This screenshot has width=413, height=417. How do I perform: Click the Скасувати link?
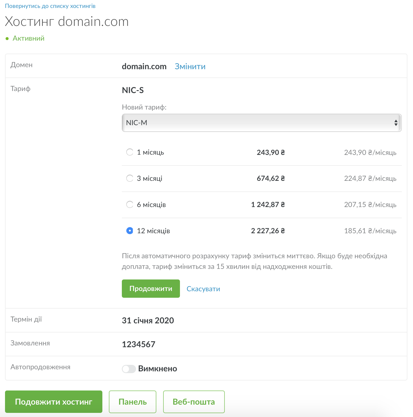(x=203, y=289)
